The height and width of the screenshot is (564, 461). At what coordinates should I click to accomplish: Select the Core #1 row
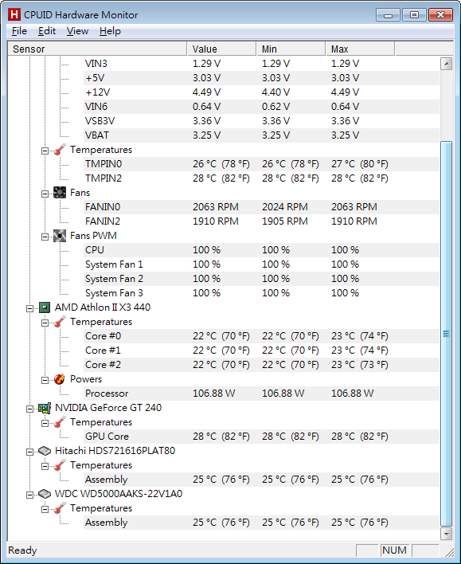(x=261, y=351)
